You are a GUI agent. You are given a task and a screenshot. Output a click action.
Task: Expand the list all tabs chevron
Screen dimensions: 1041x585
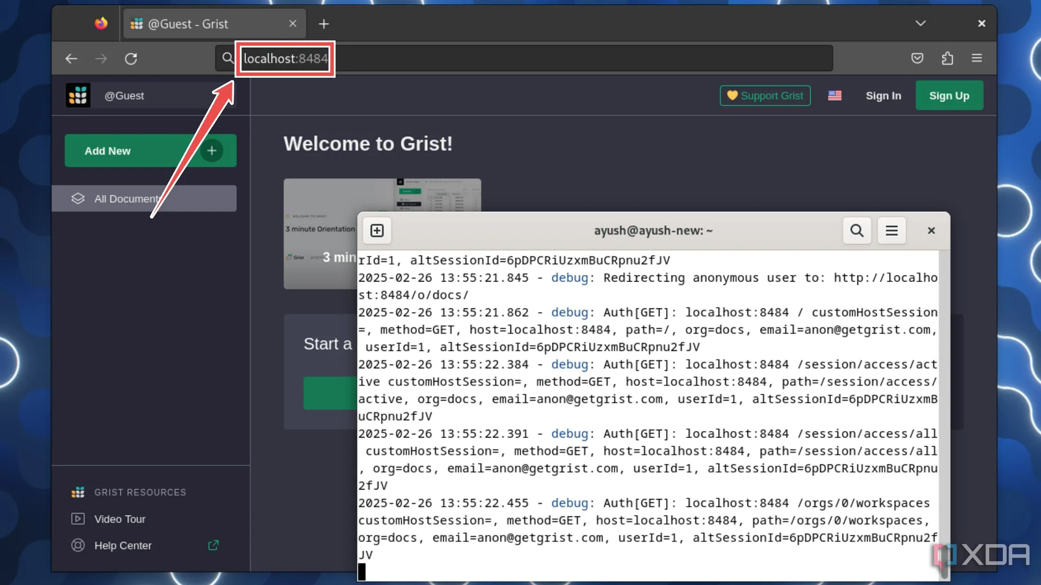(x=920, y=23)
